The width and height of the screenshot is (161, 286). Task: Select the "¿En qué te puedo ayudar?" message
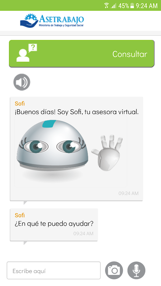[x=54, y=223]
